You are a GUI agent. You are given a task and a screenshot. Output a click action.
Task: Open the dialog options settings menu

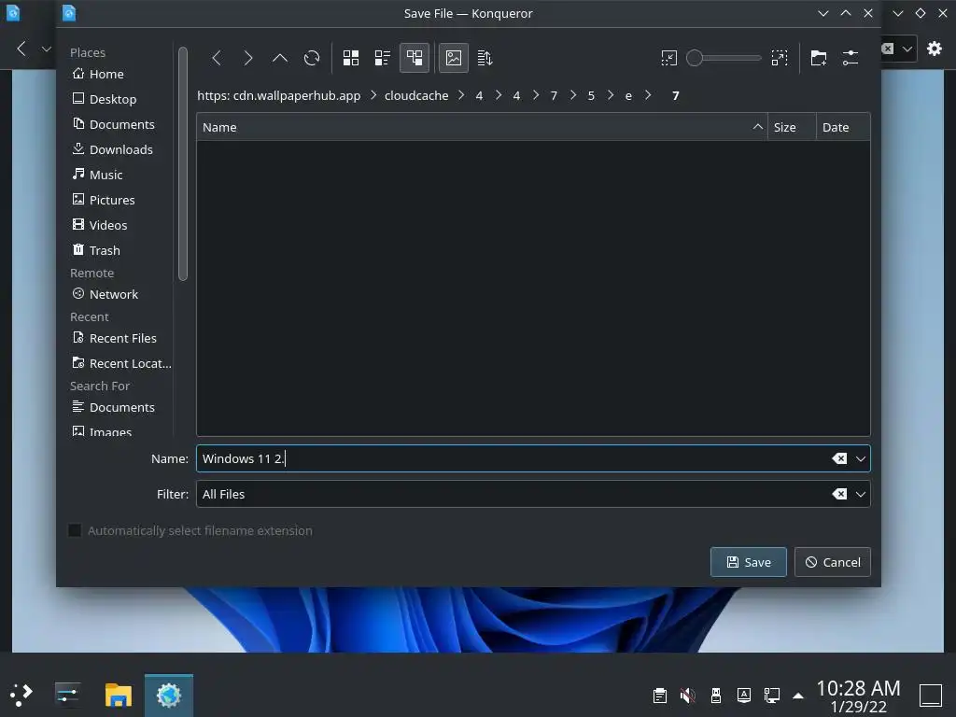coord(851,58)
